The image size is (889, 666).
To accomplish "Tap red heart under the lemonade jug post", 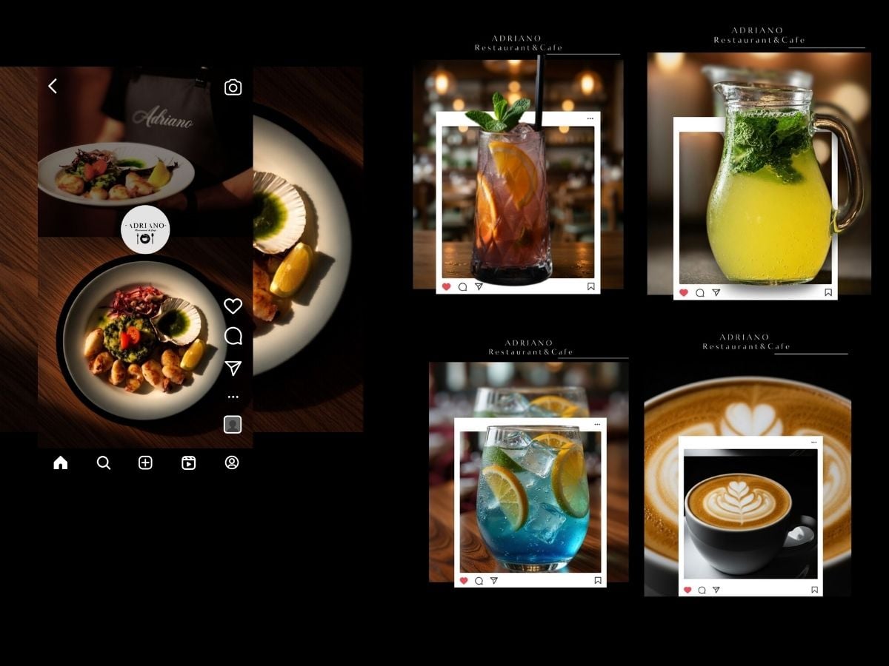I will [683, 292].
